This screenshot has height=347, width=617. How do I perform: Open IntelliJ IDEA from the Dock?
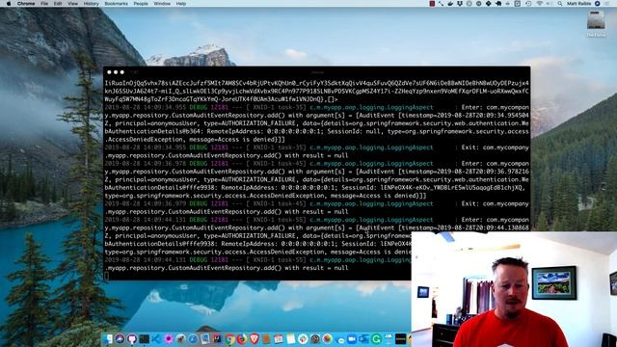click(217, 339)
